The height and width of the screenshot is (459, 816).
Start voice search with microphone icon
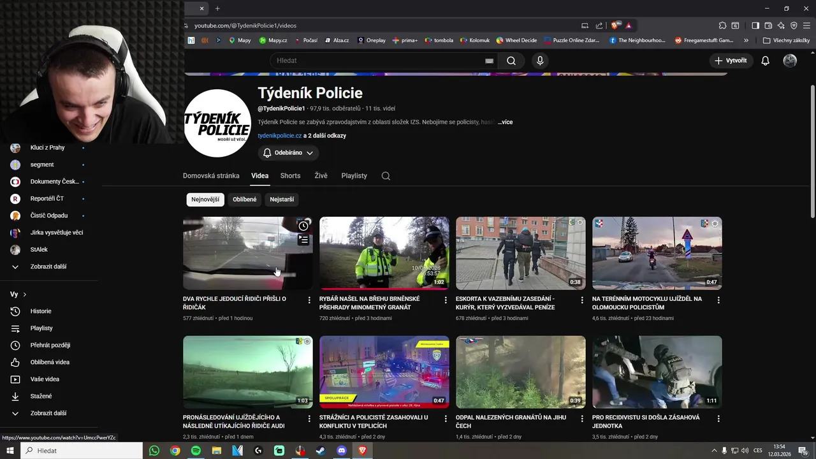(540, 61)
